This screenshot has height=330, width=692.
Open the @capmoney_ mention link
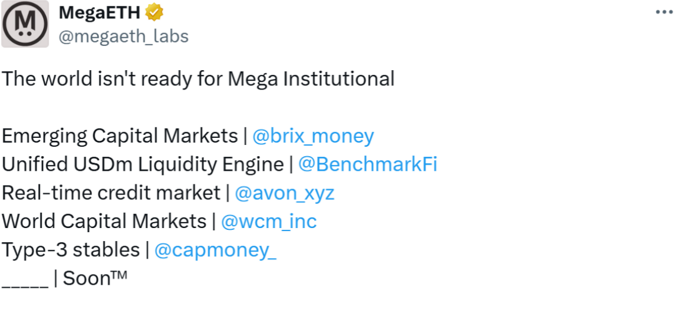pos(215,250)
